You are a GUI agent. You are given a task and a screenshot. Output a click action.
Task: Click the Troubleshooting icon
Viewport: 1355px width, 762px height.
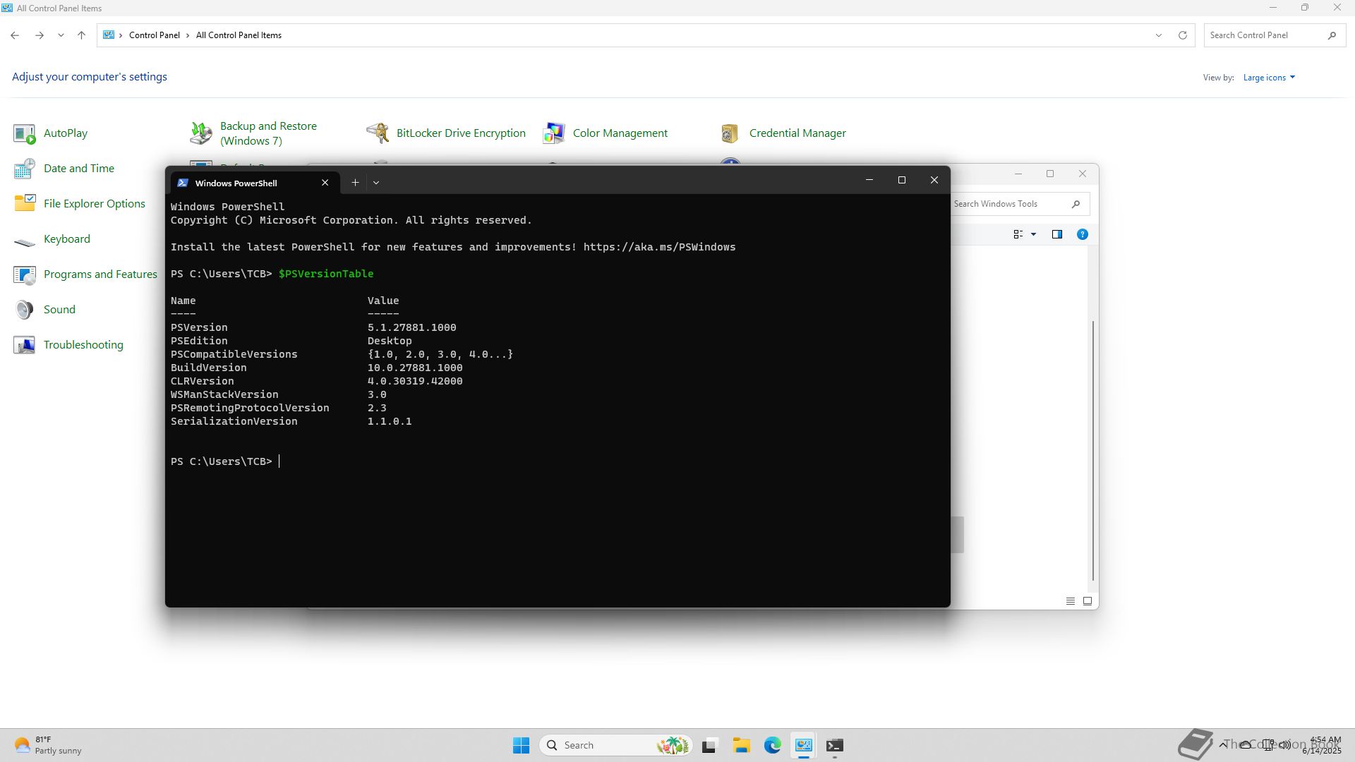(24, 345)
